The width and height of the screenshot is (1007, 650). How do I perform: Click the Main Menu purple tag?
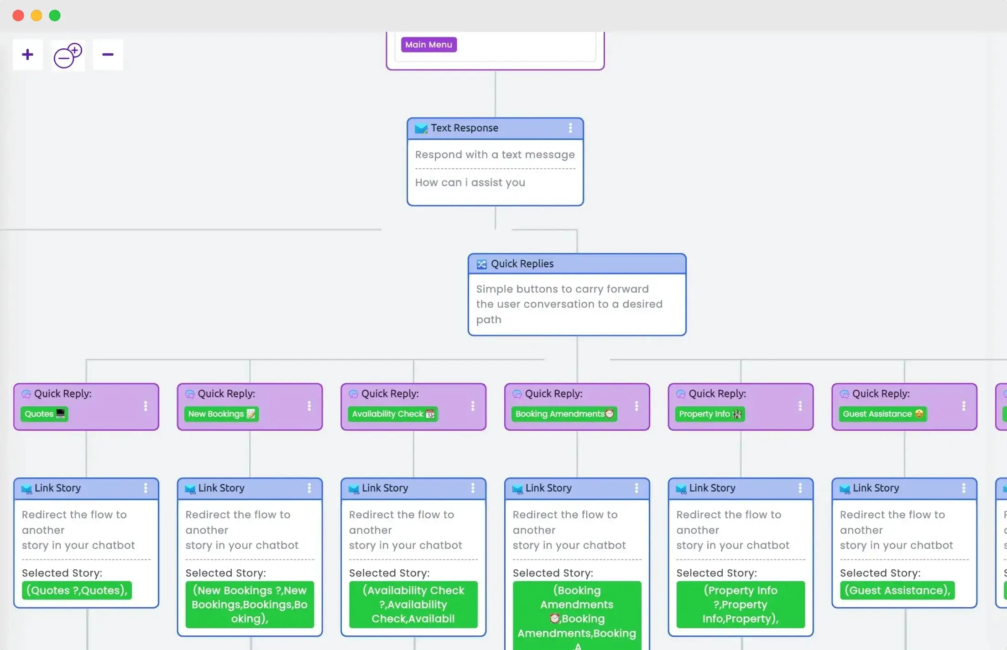point(428,45)
